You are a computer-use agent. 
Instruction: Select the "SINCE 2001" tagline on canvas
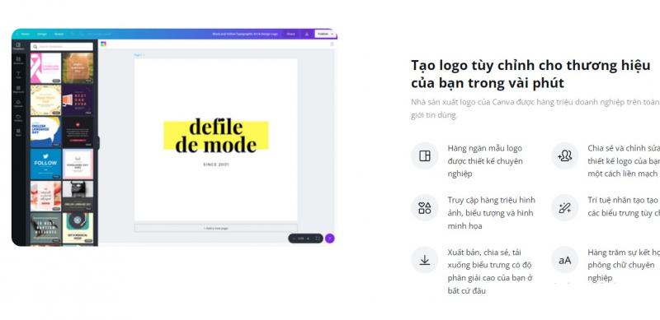click(x=216, y=165)
